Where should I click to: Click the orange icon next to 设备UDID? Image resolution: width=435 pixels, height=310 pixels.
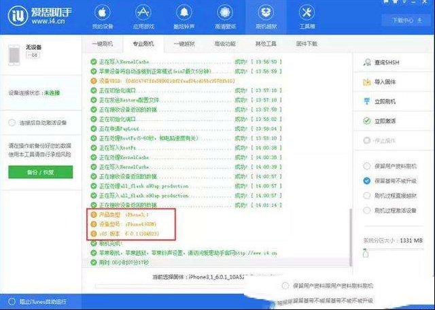94,81
